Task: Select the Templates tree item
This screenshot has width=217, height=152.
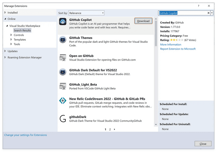Action: (x=20, y=39)
